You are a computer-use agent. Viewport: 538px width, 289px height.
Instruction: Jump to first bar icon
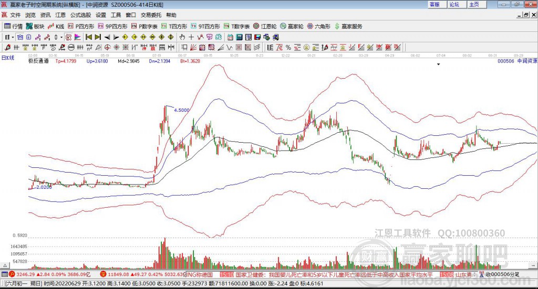click(88, 37)
